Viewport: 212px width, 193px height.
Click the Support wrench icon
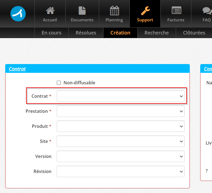coord(145,11)
